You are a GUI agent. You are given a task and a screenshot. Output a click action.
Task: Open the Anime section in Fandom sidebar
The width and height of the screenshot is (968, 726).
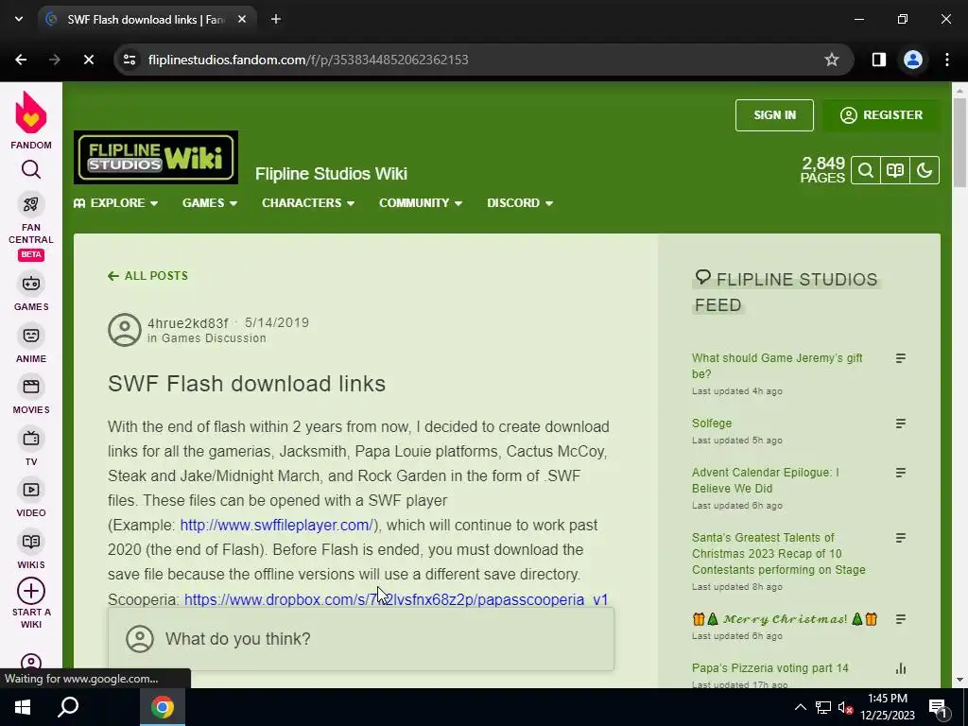31,343
